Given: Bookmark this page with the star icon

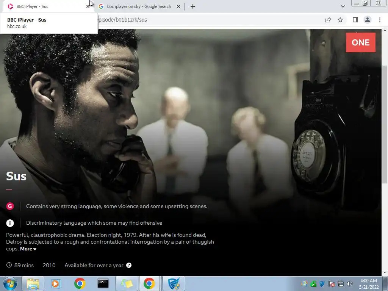Looking at the screenshot, I should tap(340, 20).
